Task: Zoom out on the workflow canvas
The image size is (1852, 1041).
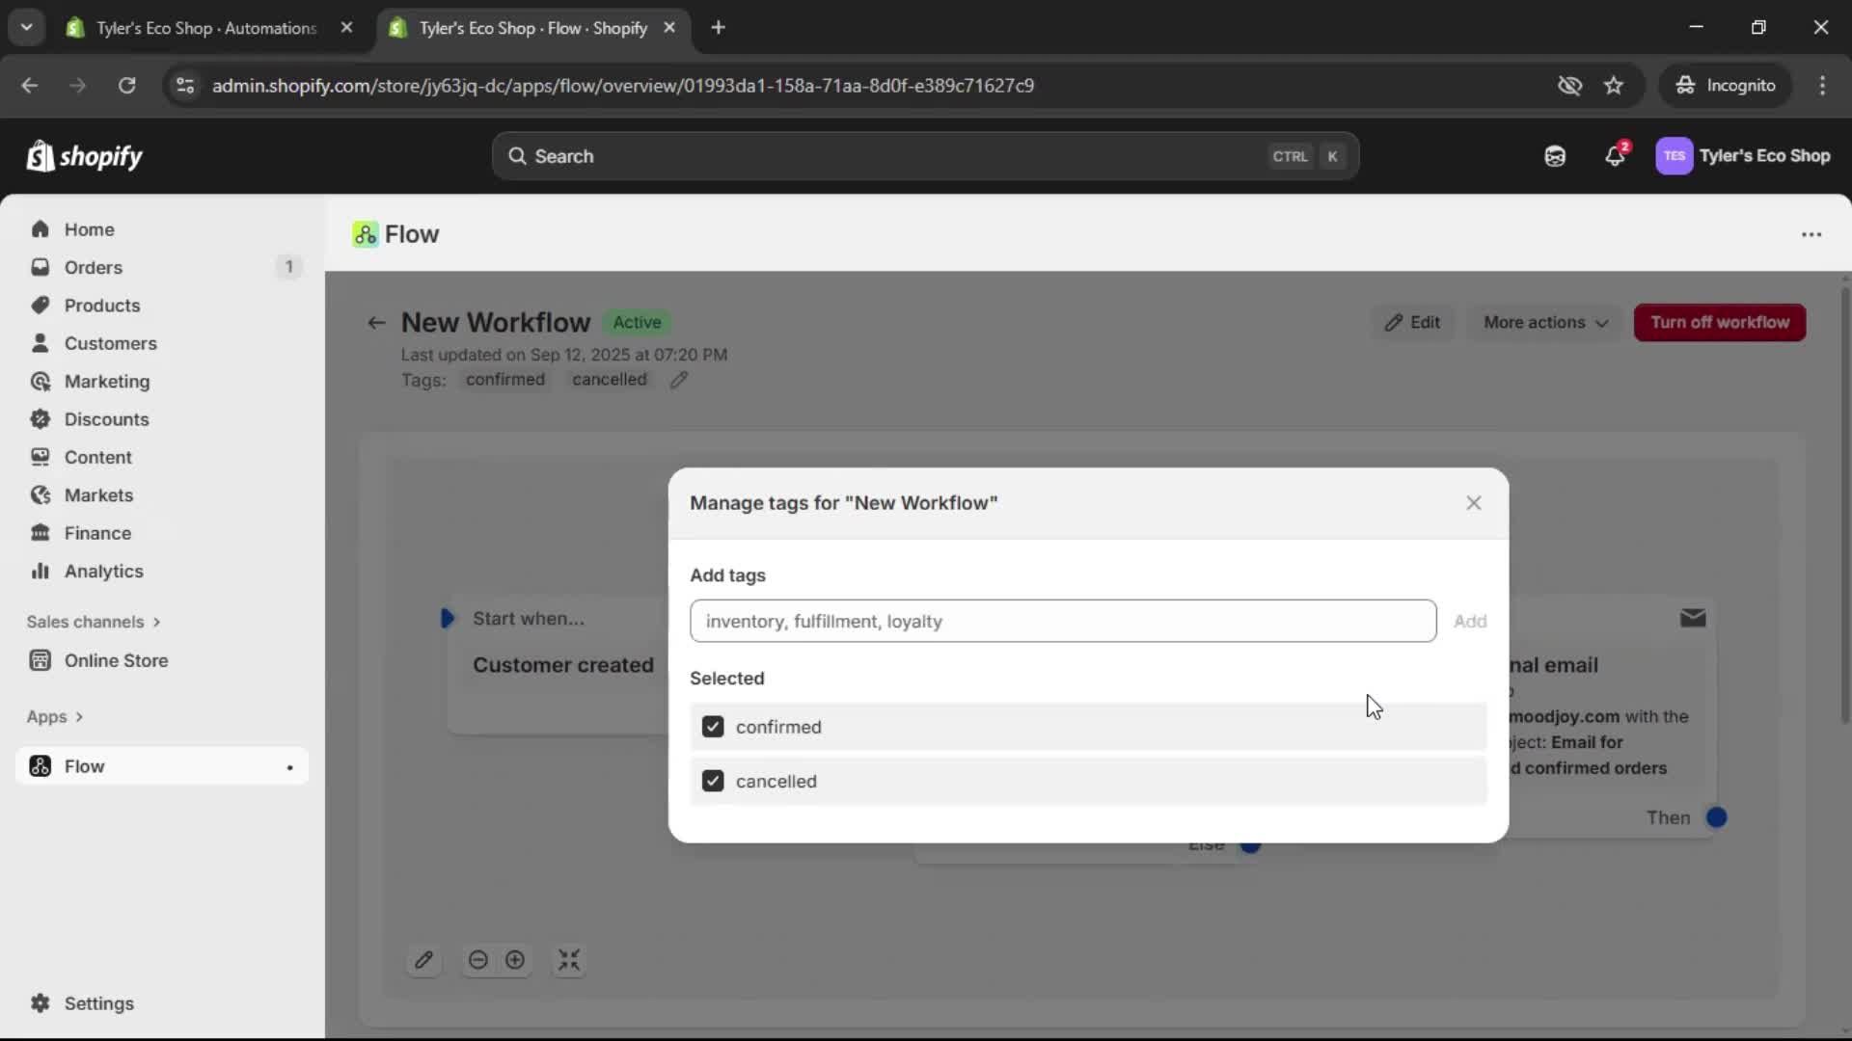Action: [x=479, y=960]
